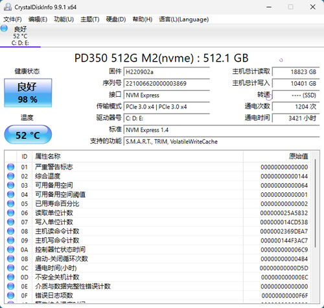Click raw value 0000002369DEA7

[284, 231]
